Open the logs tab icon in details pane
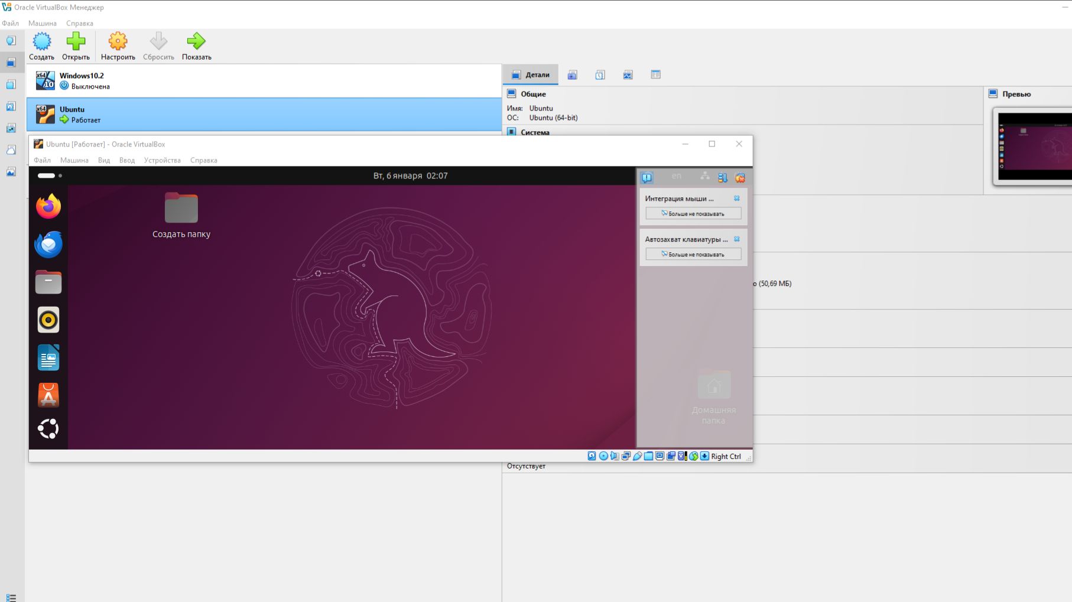 coord(600,75)
